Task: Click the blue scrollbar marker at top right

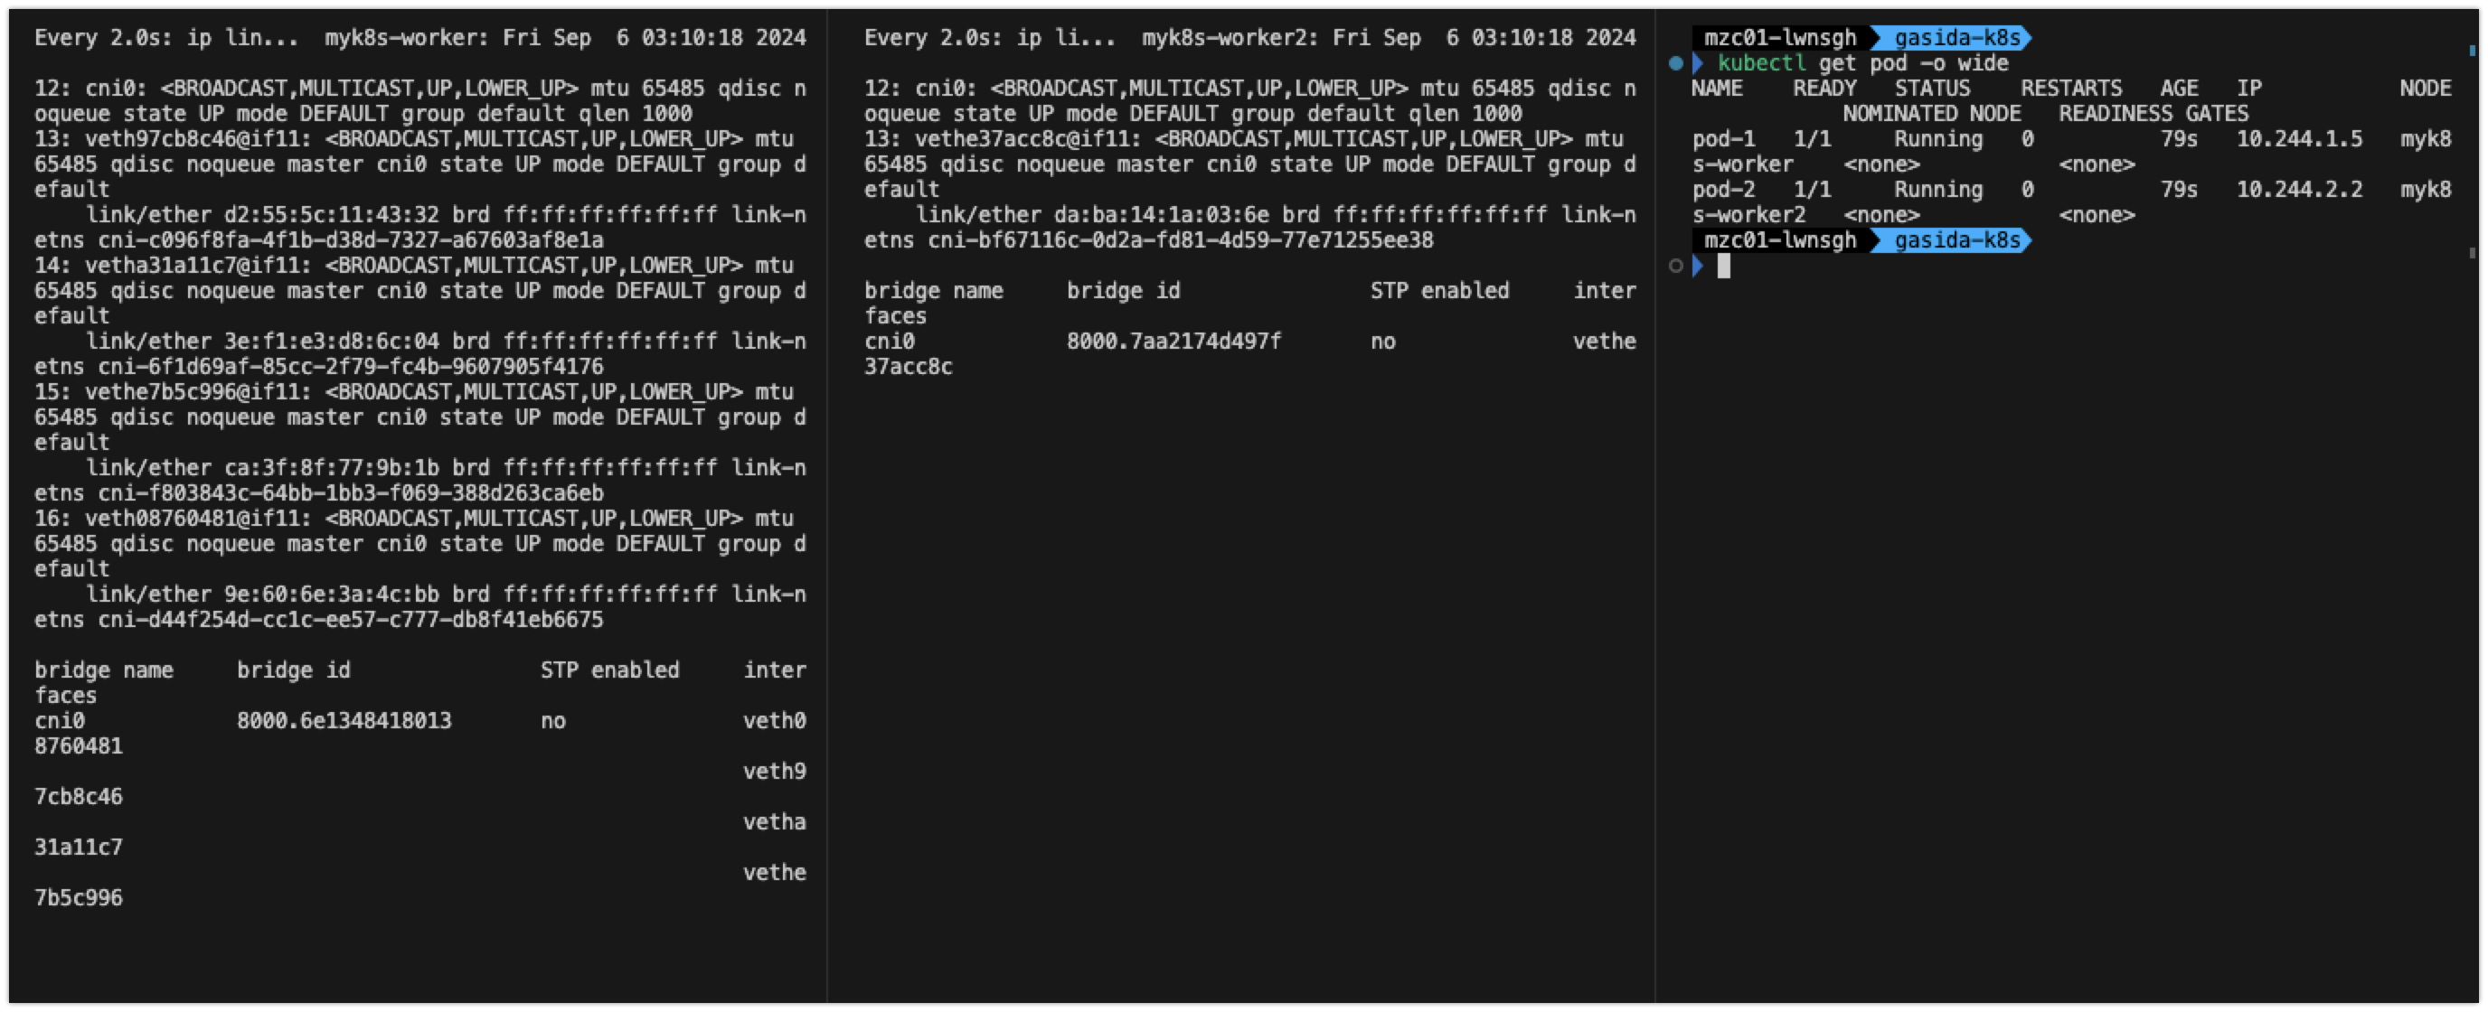Action: [2473, 51]
